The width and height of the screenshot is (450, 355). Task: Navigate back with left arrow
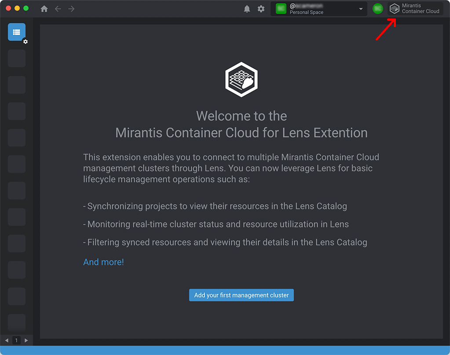point(58,9)
